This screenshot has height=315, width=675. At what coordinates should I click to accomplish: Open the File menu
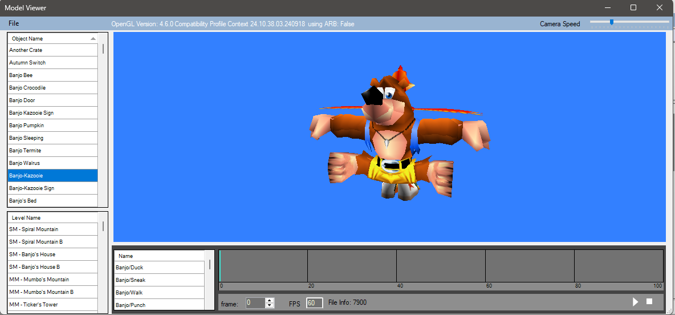click(14, 23)
